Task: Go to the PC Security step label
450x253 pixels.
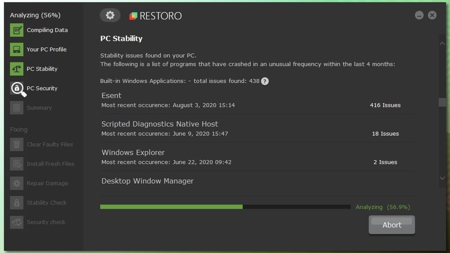Action: (x=42, y=88)
